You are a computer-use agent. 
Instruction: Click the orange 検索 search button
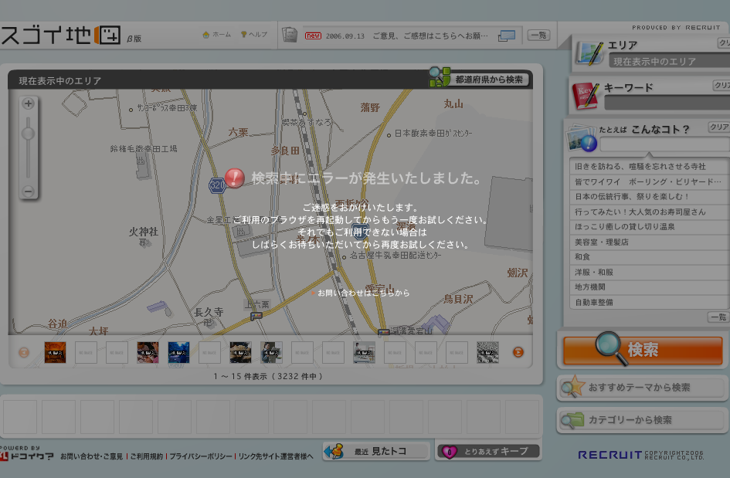[x=642, y=350]
